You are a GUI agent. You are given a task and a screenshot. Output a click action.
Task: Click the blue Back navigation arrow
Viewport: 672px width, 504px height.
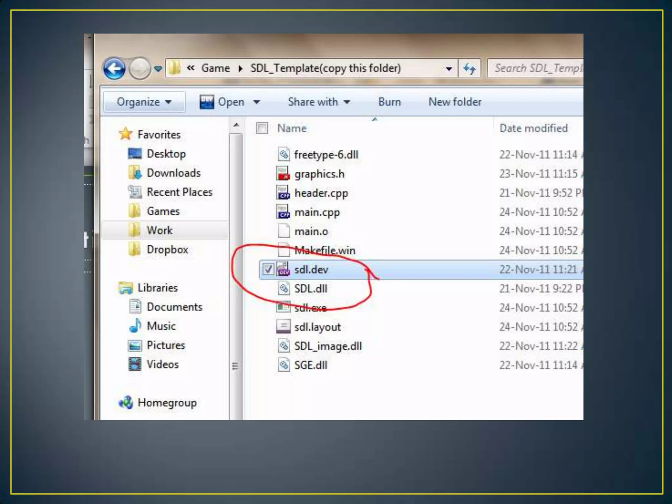[114, 69]
